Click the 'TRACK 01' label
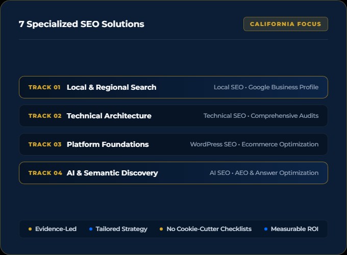The height and width of the screenshot is (255, 347). [44, 87]
